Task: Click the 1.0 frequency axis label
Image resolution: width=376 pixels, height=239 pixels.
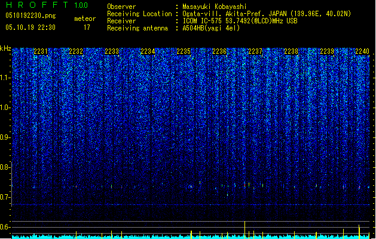Action: (x=5, y=108)
